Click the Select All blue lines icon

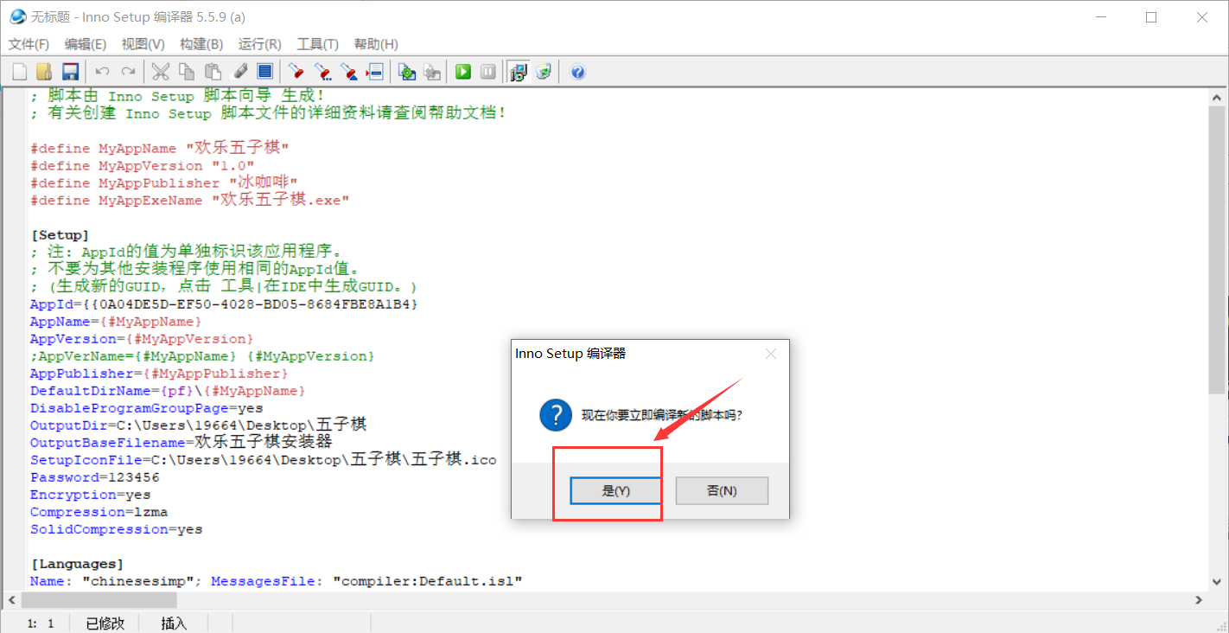[265, 72]
